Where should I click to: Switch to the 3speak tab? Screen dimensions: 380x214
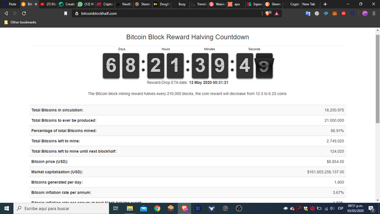255,4
